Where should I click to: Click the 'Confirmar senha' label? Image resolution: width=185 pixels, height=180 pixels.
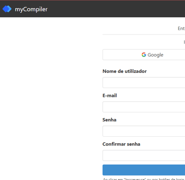[x=121, y=144]
